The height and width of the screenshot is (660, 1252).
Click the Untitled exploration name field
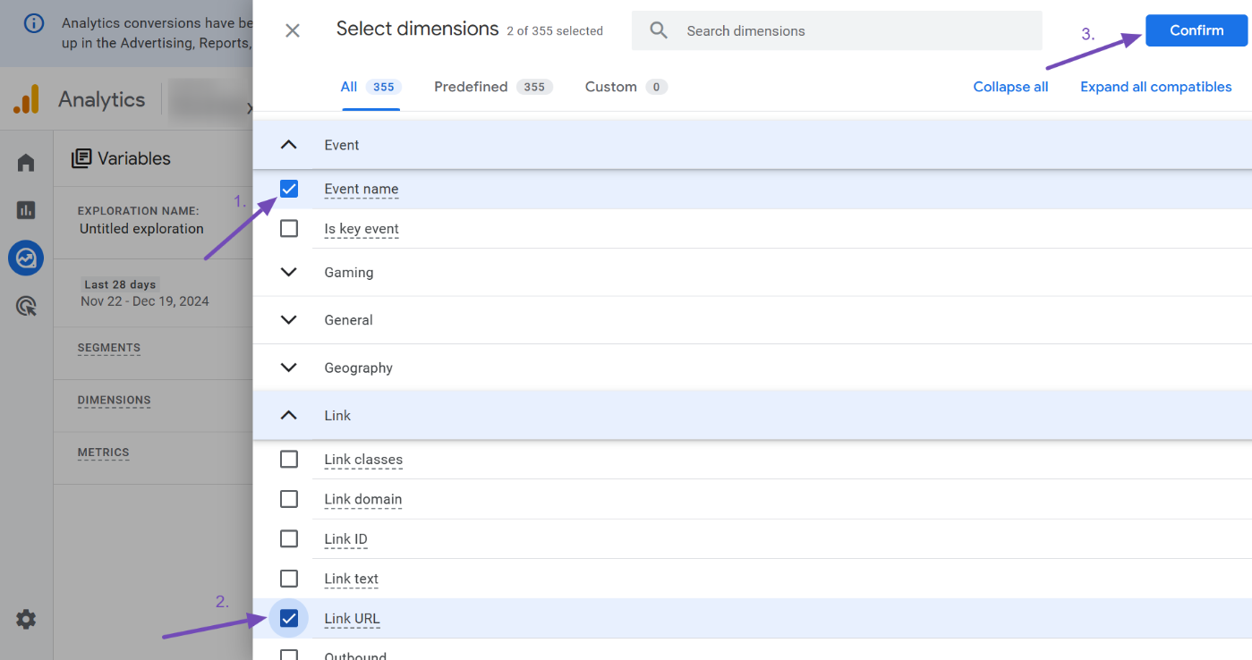pyautogui.click(x=141, y=229)
